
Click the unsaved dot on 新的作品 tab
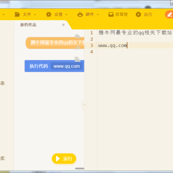63,25
